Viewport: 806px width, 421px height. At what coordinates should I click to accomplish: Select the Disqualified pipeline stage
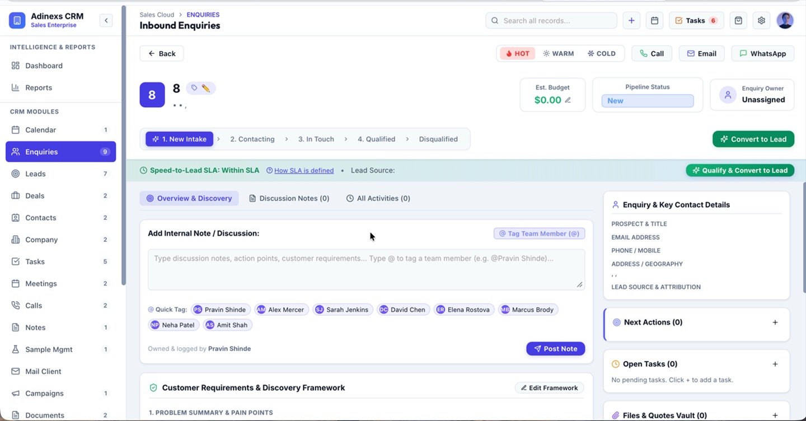[x=438, y=139]
